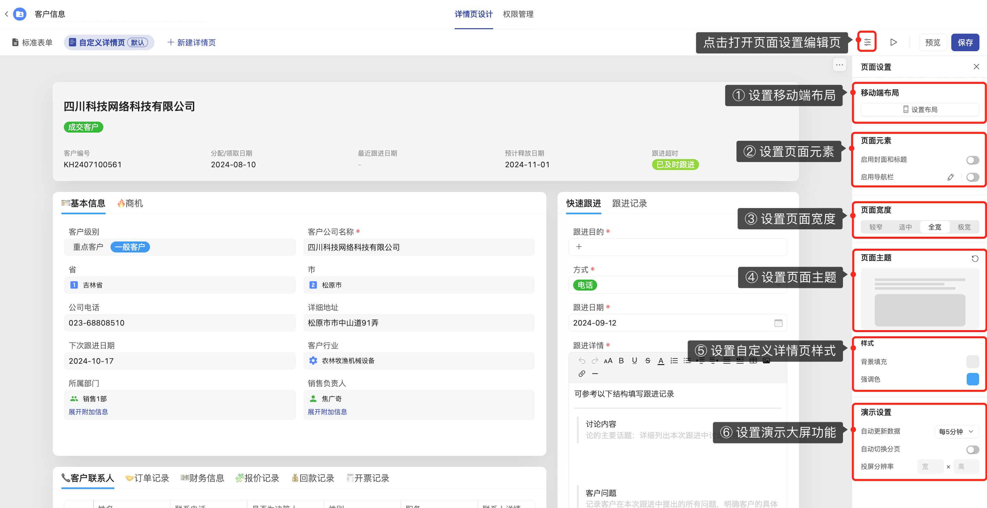This screenshot has width=987, height=508.
Task: Insert a table in the editor
Action: (753, 361)
